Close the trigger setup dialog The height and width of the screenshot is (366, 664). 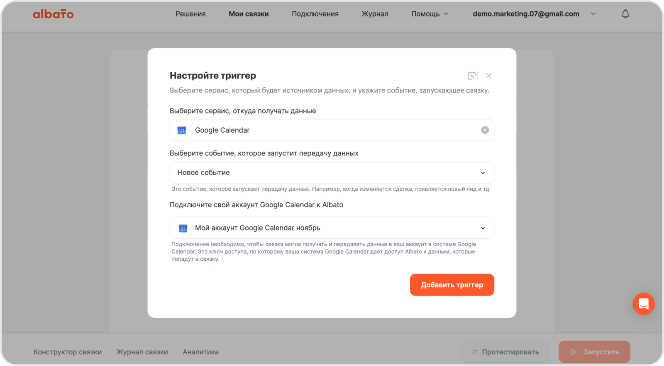pos(489,76)
